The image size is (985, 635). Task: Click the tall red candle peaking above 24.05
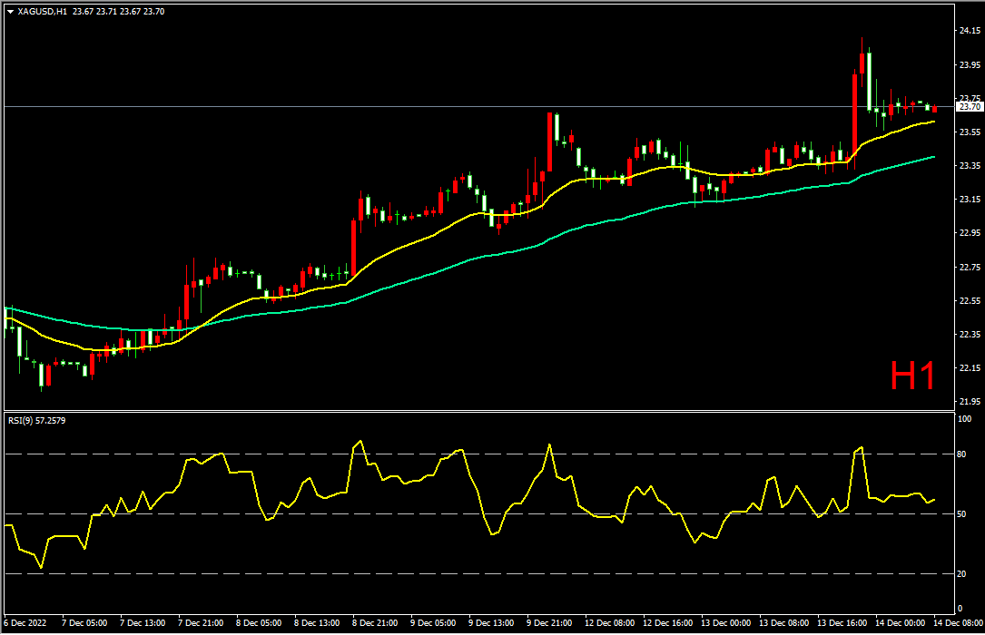point(862,63)
